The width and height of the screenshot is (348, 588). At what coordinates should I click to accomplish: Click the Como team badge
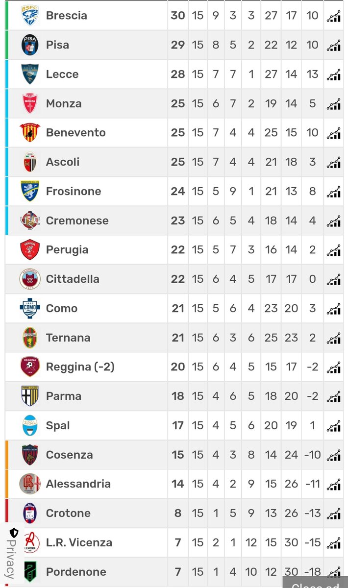30,308
